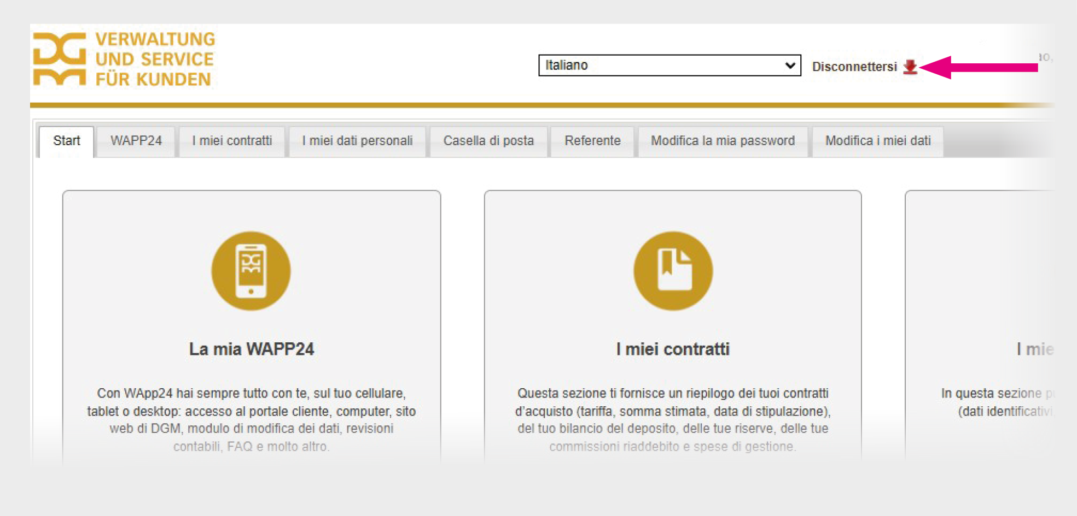Click the red logout icon beside Disconnettersi
Screen dimensions: 1077x516
point(910,67)
